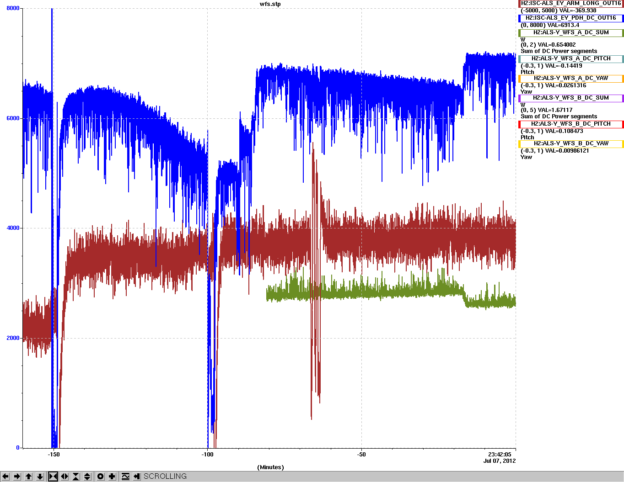Click the wfs.stp plot title
Viewport: 624px width, 482px height.
(x=270, y=4)
